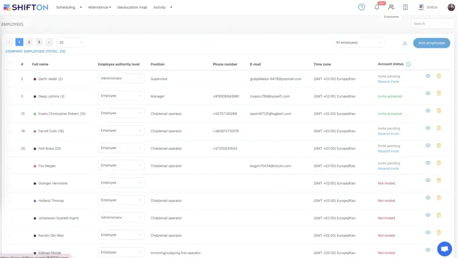The width and height of the screenshot is (458, 258).
Task: Go to Geolocation map menu item
Action: coord(132,8)
